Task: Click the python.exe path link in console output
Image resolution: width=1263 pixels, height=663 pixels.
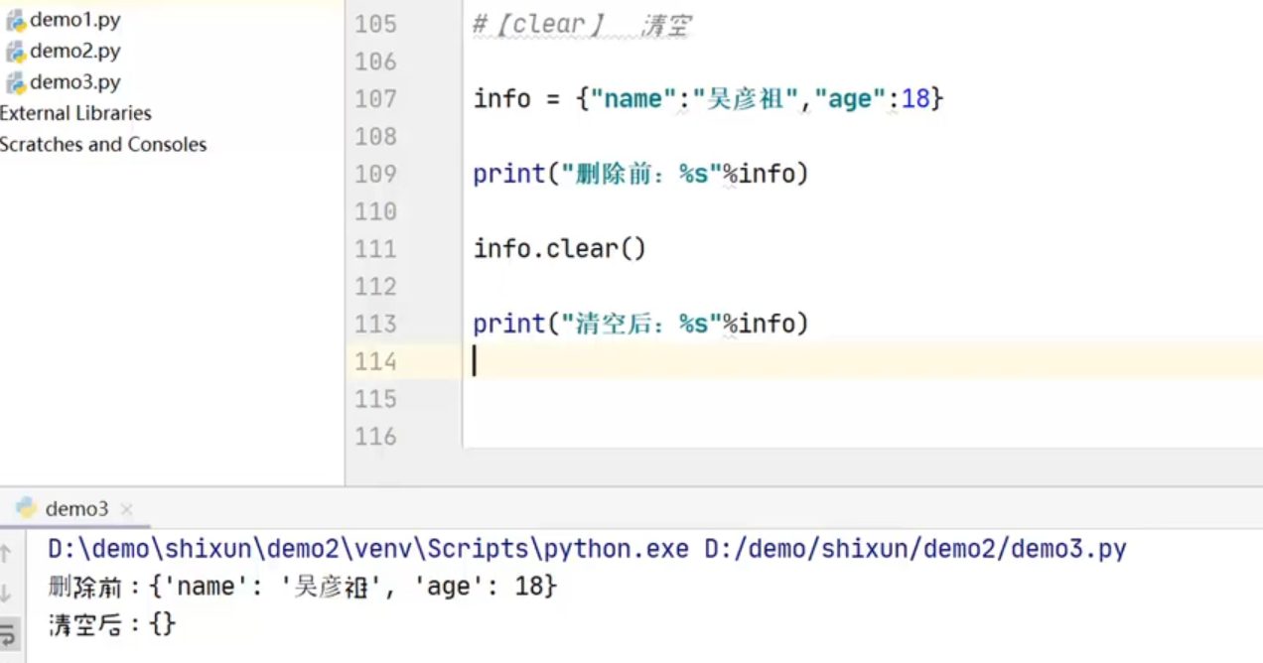Action: click(x=367, y=549)
